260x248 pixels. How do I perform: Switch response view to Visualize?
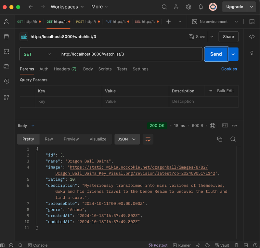coord(98,139)
